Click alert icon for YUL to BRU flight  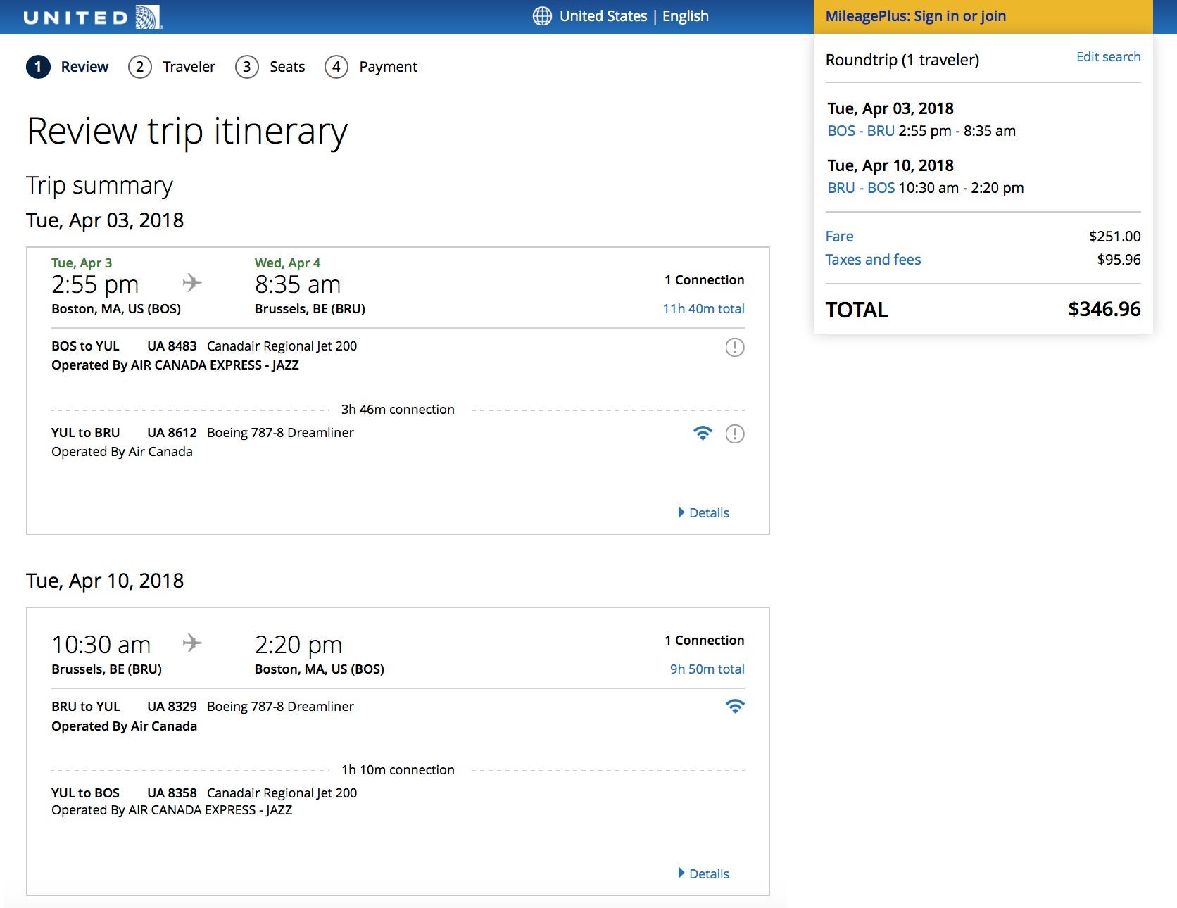[734, 434]
